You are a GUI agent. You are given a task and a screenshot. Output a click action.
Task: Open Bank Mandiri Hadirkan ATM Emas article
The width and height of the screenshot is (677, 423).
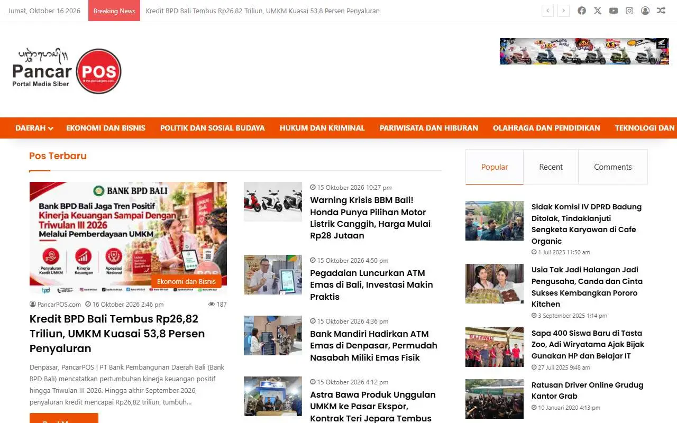(x=373, y=346)
